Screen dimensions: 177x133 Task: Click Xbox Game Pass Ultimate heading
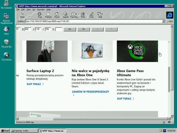pos(130,73)
